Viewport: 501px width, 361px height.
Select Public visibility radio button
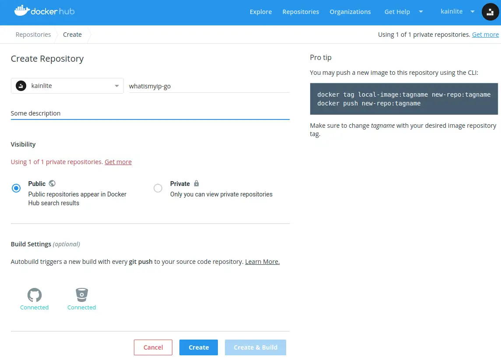(16, 188)
